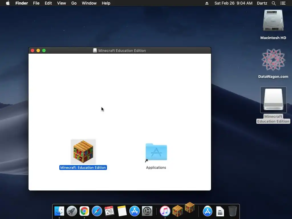
Task: Open the File menu
Action: coord(36,3)
